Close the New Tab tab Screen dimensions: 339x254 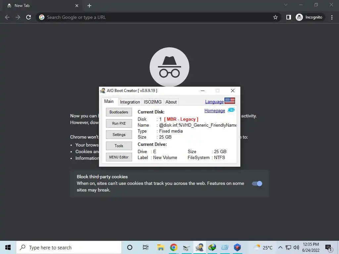click(77, 6)
